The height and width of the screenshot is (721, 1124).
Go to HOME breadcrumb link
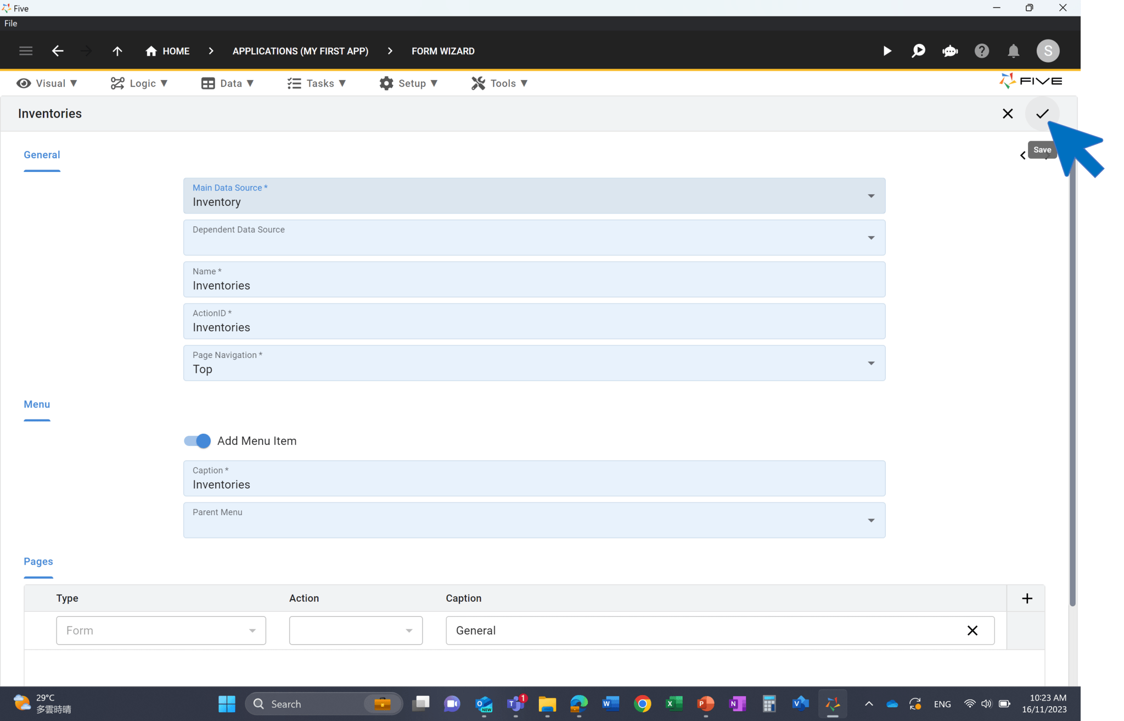pyautogui.click(x=168, y=51)
